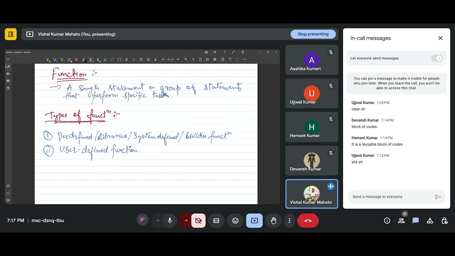The height and width of the screenshot is (256, 455).
Task: Mute the microphone in the call bar
Action: tap(170, 220)
